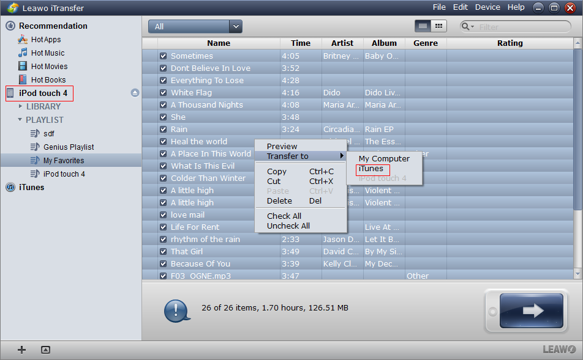Uncheck the Rain song
583x360 pixels.
point(163,129)
